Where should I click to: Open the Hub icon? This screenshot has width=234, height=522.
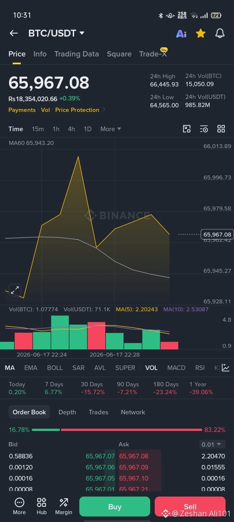(42, 506)
